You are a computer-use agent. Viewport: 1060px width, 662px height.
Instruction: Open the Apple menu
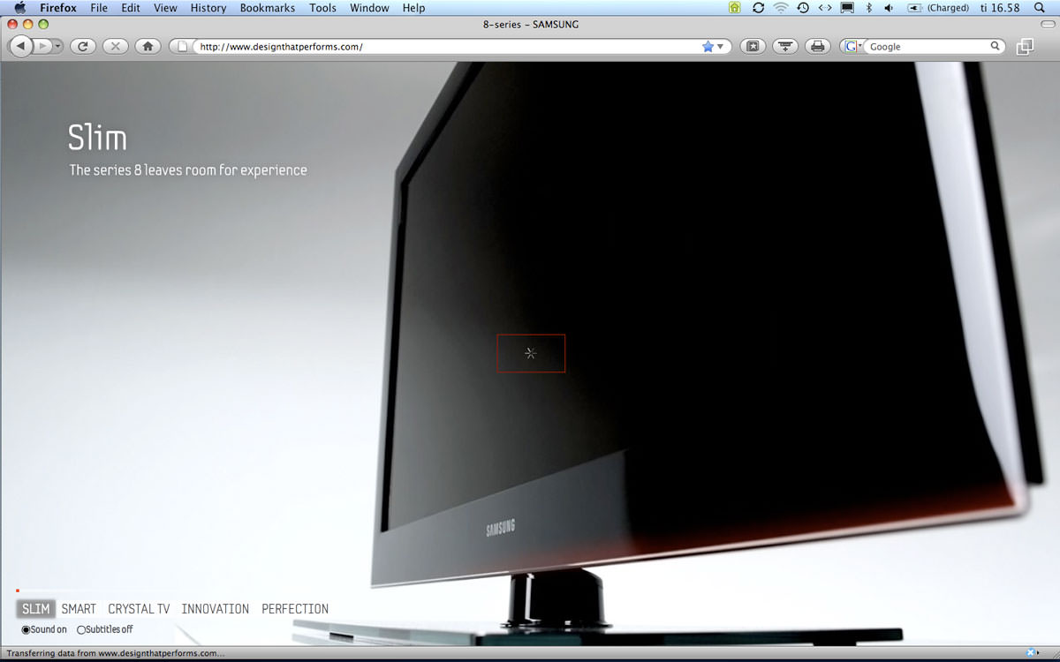click(x=19, y=8)
